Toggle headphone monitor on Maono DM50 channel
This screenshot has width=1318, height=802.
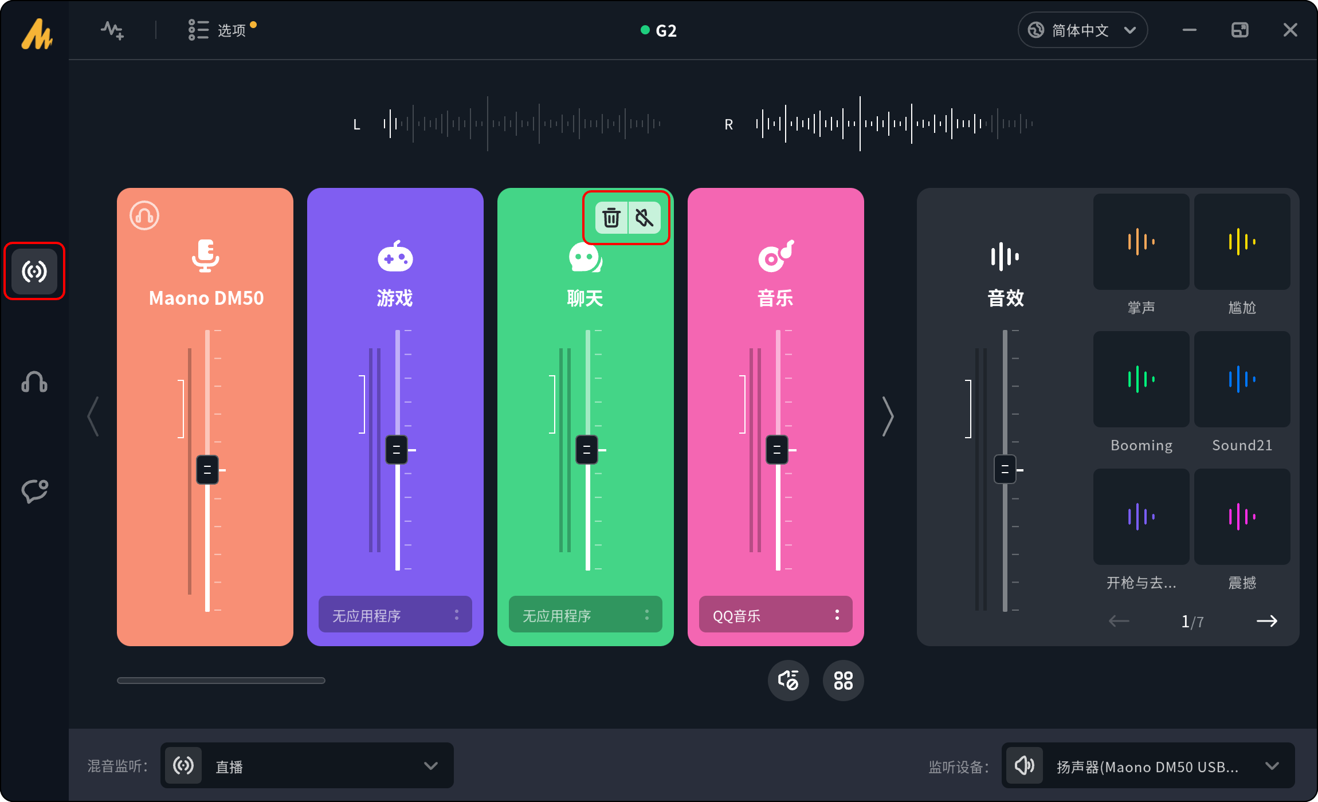coord(144,216)
